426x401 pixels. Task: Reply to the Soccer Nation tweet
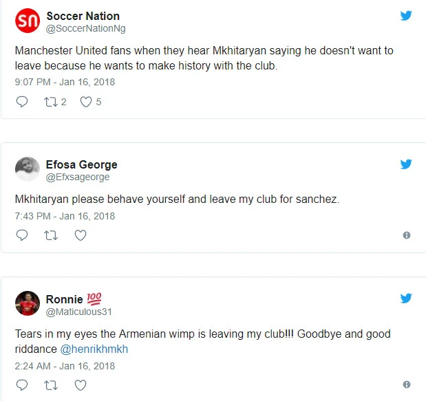22,102
